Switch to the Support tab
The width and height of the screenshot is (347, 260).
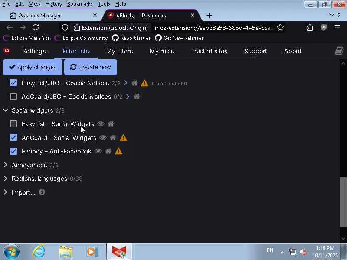(x=255, y=51)
